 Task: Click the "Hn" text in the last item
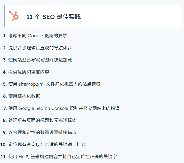(x=21, y=157)
